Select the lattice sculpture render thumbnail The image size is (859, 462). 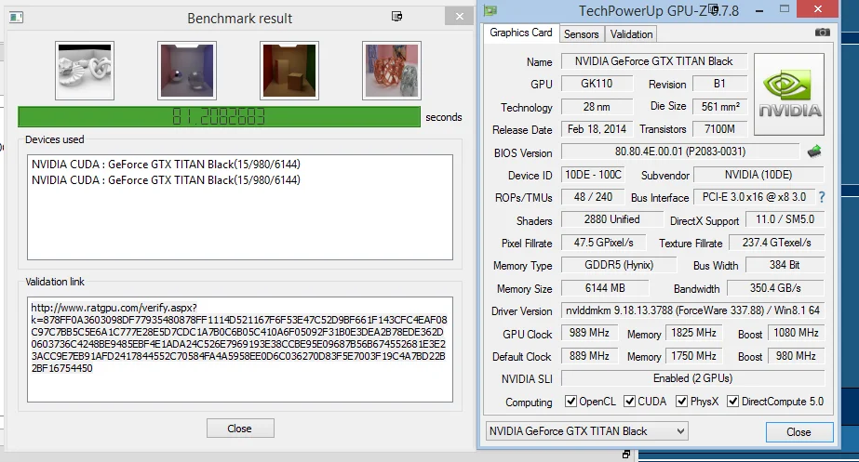[x=392, y=71]
